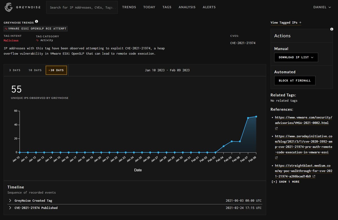
Task: Click info icon above Actions panel
Action: (x=332, y=29)
